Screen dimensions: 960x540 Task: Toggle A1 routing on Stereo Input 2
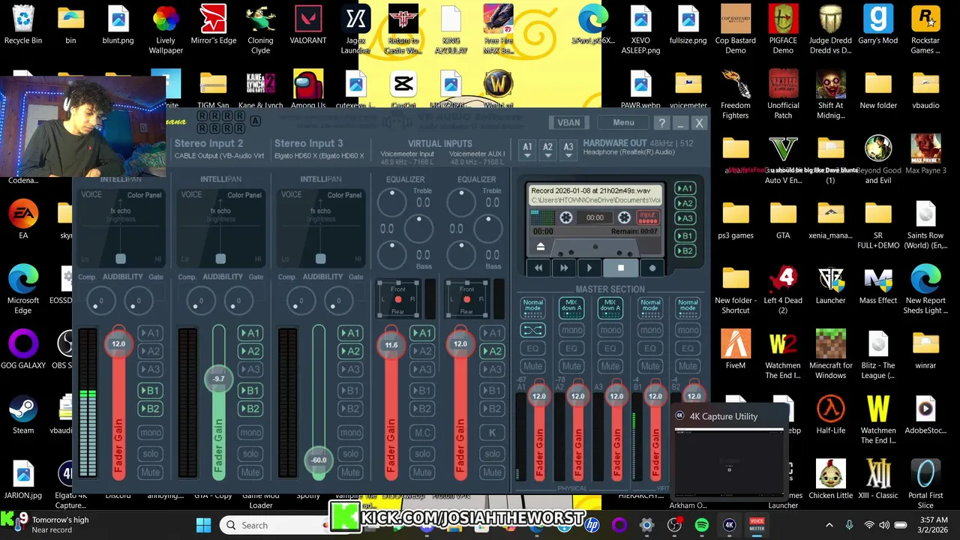pyautogui.click(x=250, y=333)
